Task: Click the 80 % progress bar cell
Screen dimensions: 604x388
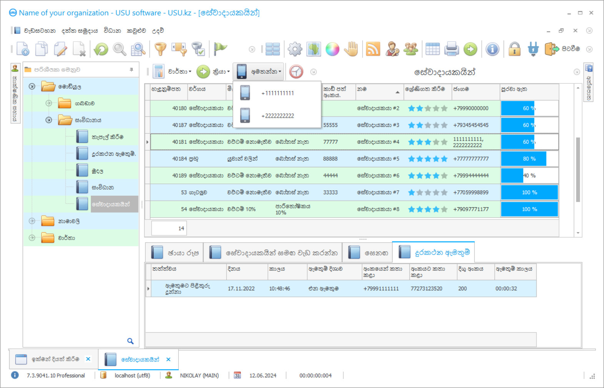Action: (x=529, y=159)
